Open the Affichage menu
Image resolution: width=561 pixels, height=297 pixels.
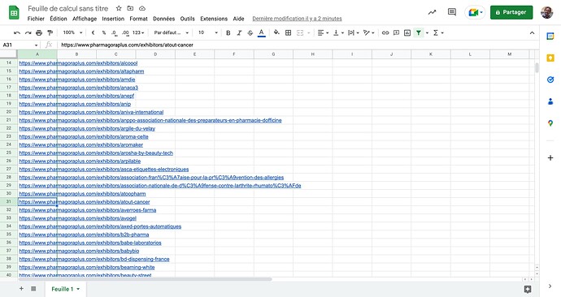pyautogui.click(x=85, y=19)
